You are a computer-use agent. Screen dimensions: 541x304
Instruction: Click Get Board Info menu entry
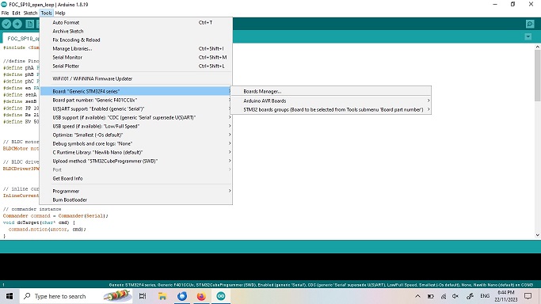click(x=136, y=179)
